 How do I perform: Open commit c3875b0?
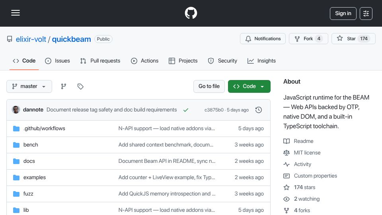tap(214, 110)
